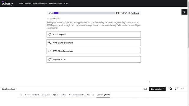
Task: Toggle fullscreen mode icon
Action: 177,89
